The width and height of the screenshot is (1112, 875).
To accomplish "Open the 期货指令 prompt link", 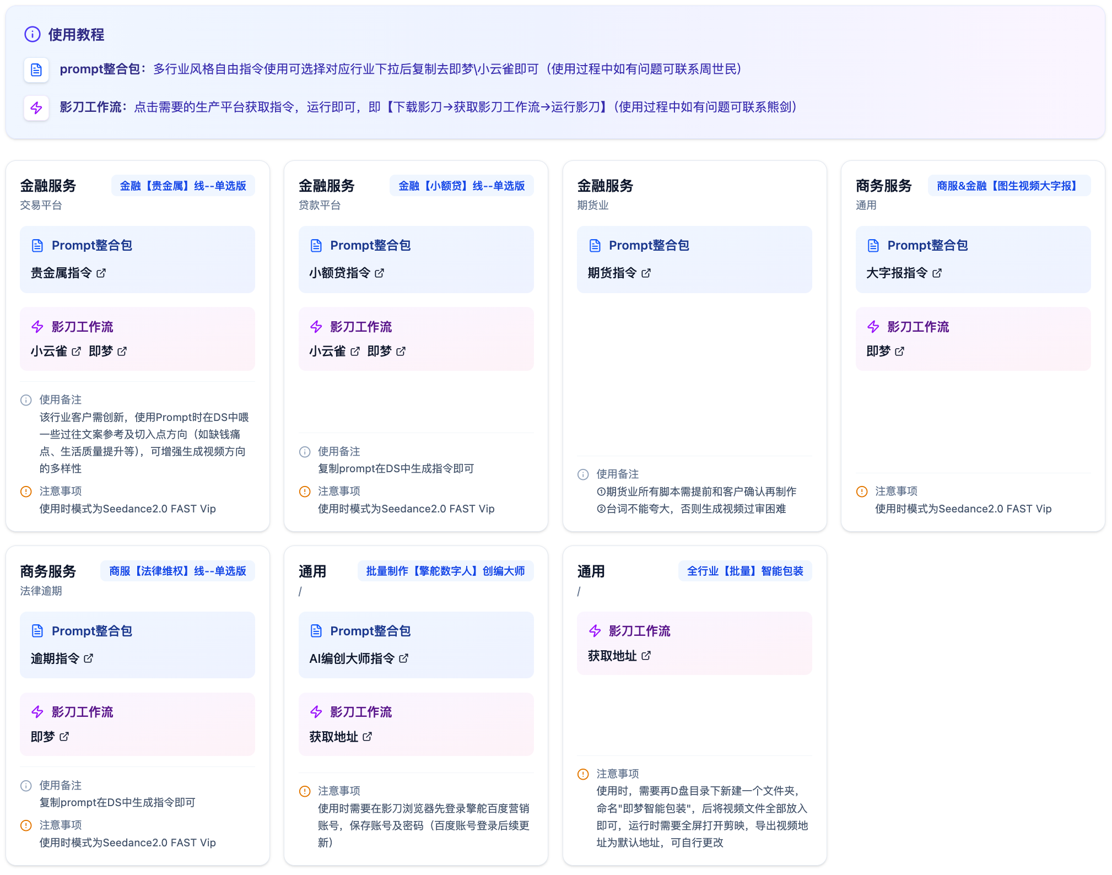I will tap(619, 273).
